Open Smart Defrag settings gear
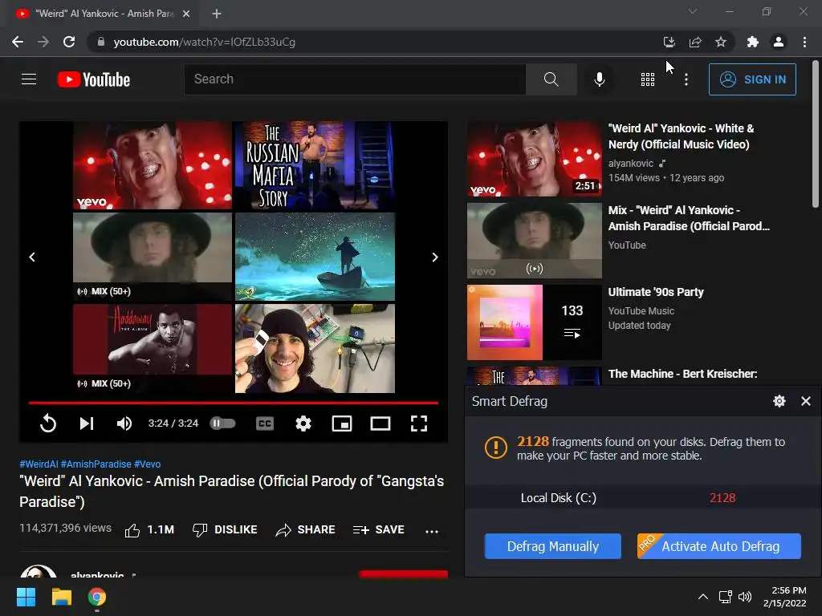This screenshot has width=822, height=616. [779, 401]
